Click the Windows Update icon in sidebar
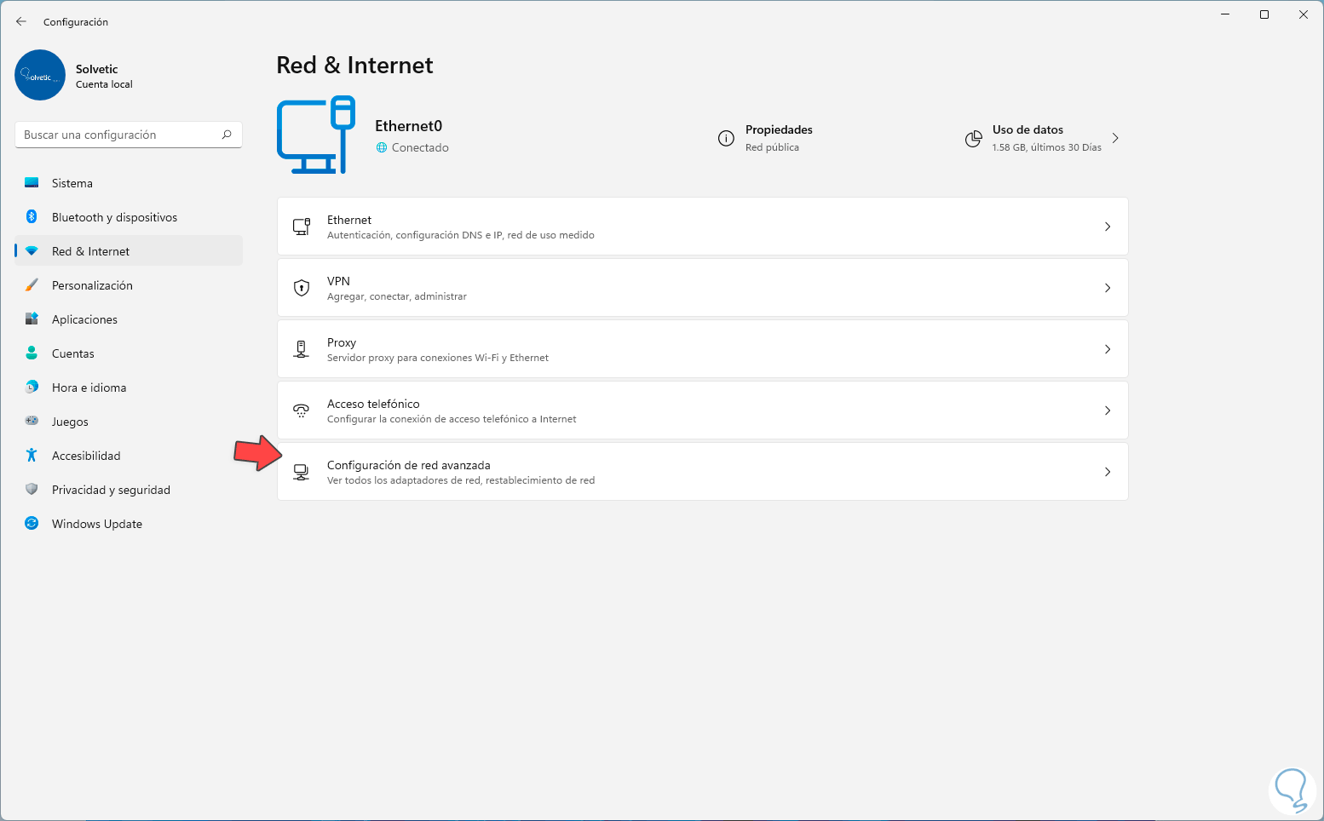 32,524
